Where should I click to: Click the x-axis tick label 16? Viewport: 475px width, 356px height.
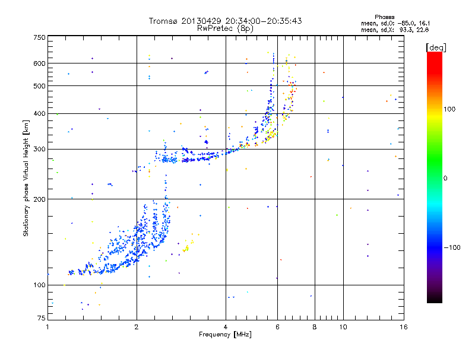(x=404, y=327)
